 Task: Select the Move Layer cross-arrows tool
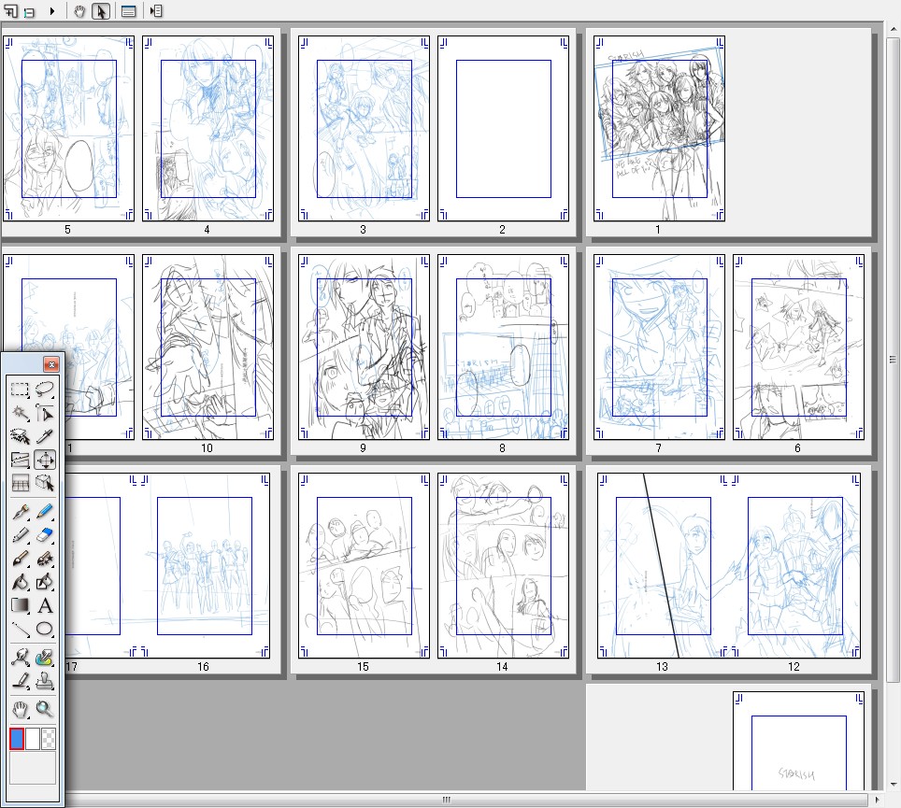click(x=45, y=460)
